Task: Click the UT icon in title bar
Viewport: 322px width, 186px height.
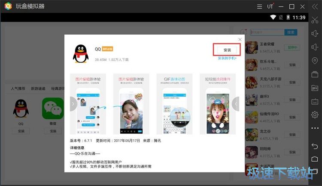Action: pos(270,6)
